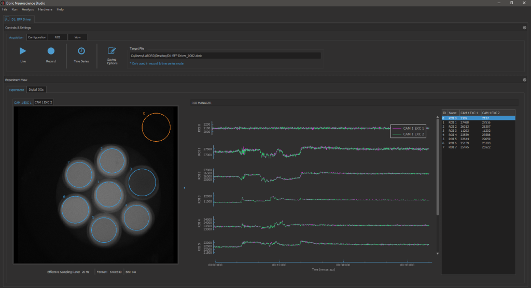Open the Hardware menu
The height and width of the screenshot is (288, 531).
tap(45, 9)
